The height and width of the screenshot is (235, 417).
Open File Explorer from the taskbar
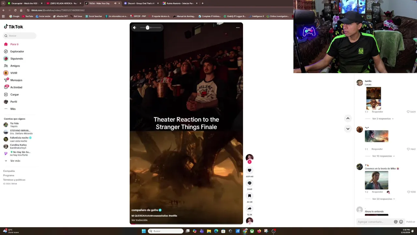pyautogui.click(x=209, y=231)
